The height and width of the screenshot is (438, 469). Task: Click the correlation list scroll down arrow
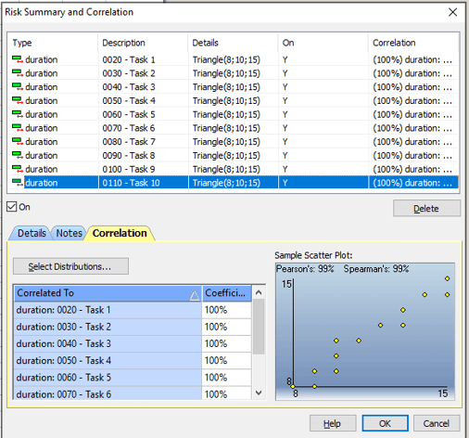click(259, 393)
